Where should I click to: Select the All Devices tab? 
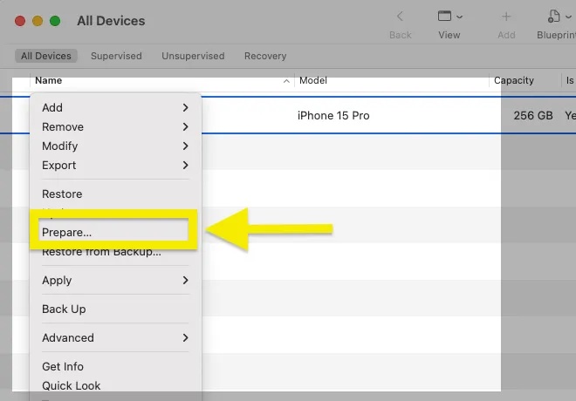tap(46, 56)
